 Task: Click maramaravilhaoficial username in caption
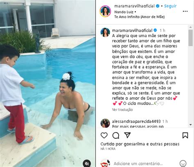click(x=132, y=30)
